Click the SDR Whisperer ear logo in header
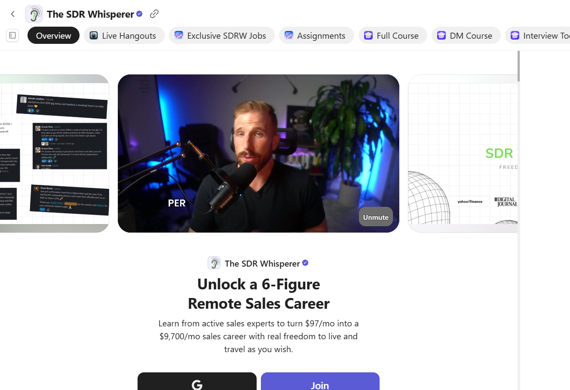The image size is (570, 390). tap(34, 14)
